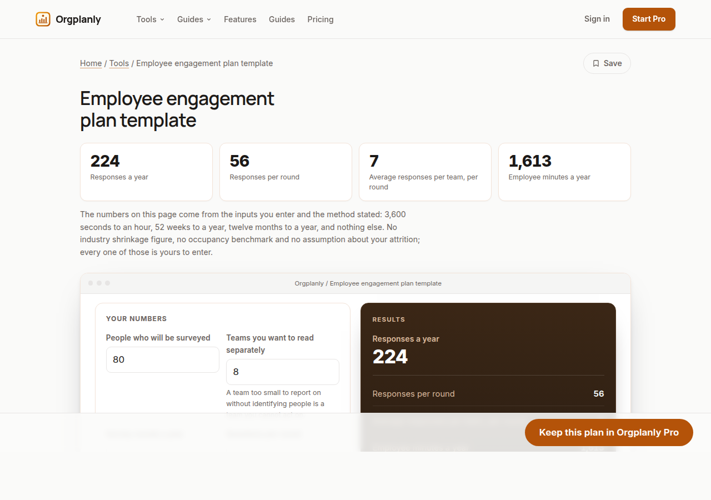Go to Home in breadcrumb
Viewport: 711px width, 500px height.
91,63
